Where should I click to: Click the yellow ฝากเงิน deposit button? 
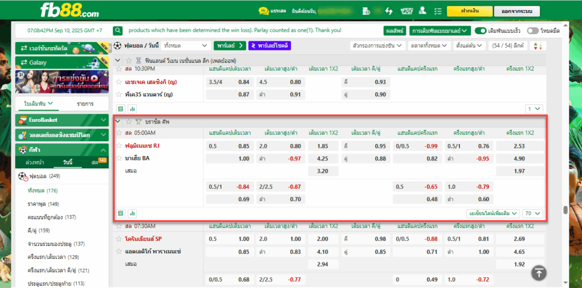[469, 11]
